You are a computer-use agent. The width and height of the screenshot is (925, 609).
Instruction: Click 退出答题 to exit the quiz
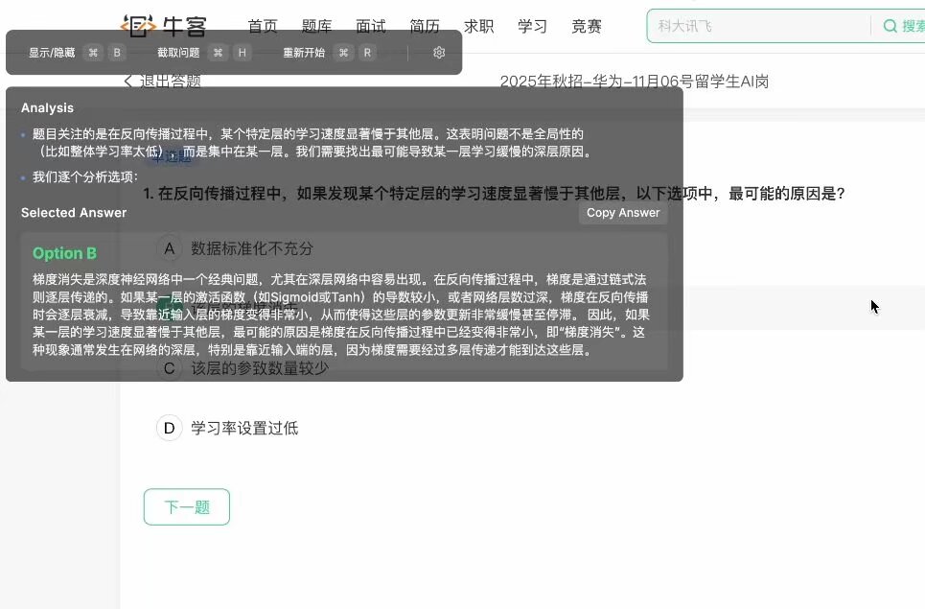(171, 81)
